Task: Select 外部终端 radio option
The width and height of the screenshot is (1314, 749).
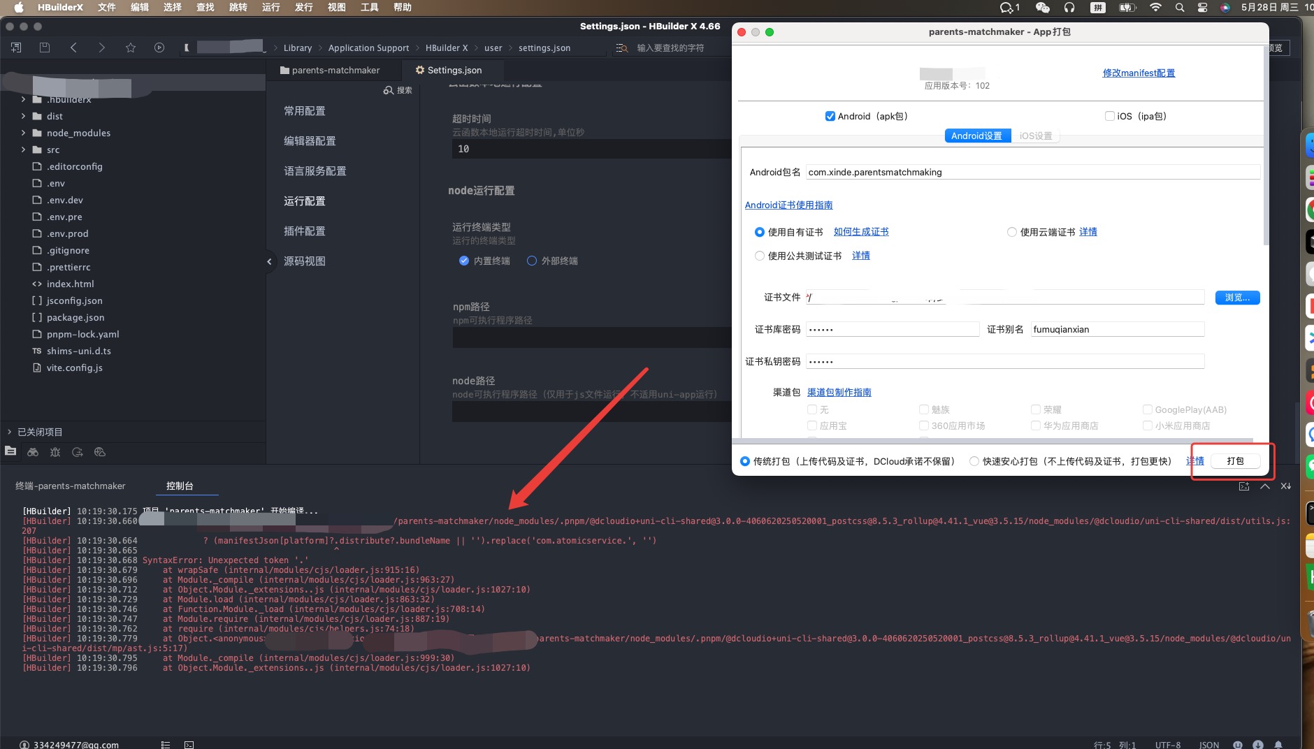Action: tap(532, 261)
